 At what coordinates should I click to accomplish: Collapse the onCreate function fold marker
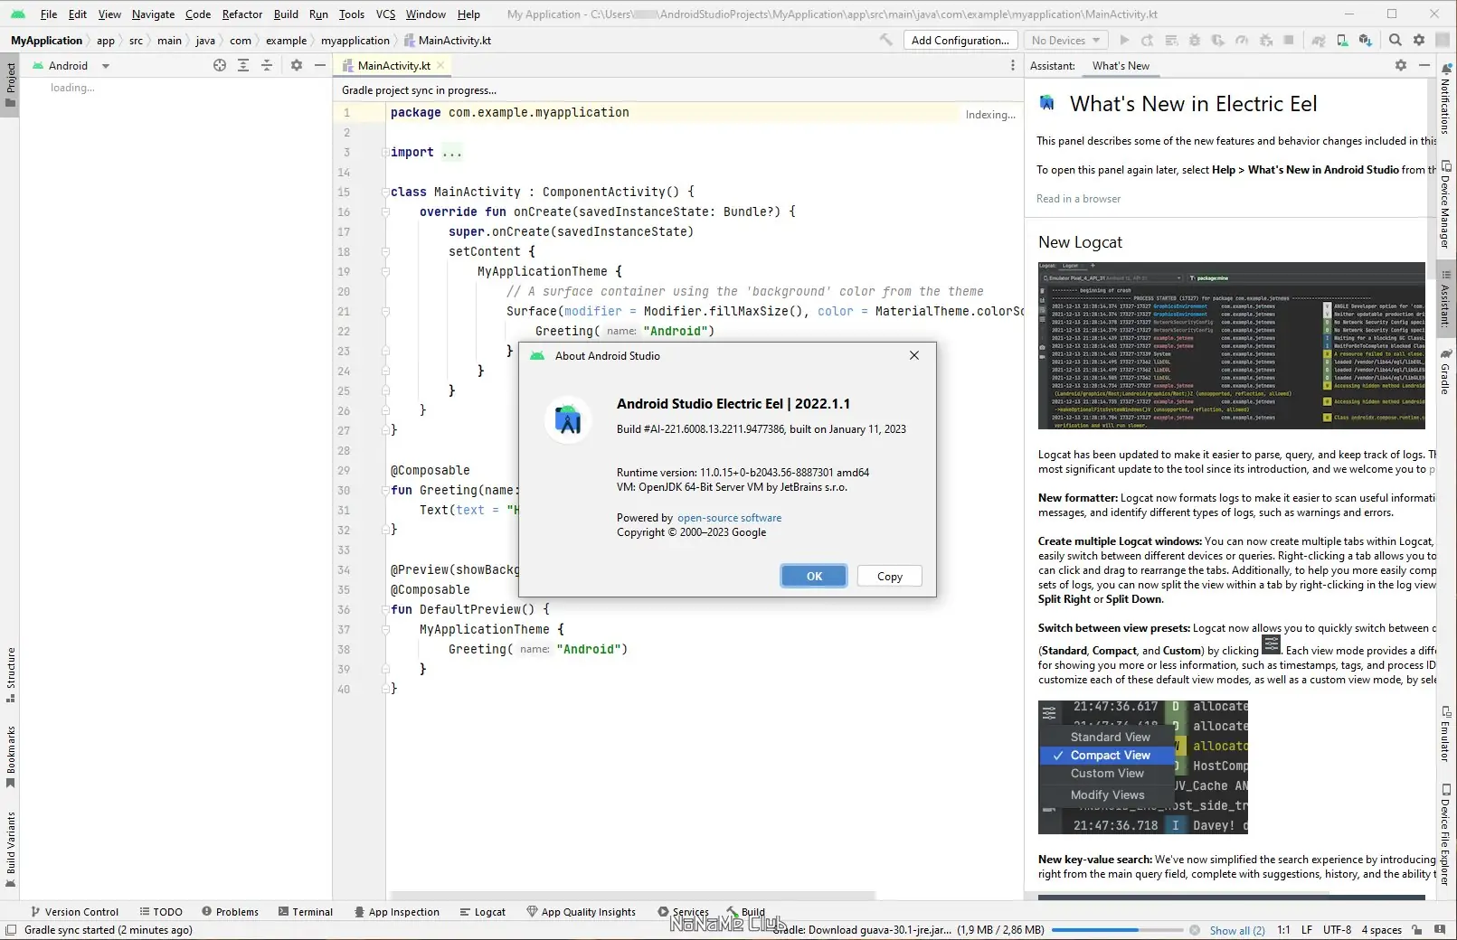point(385,211)
